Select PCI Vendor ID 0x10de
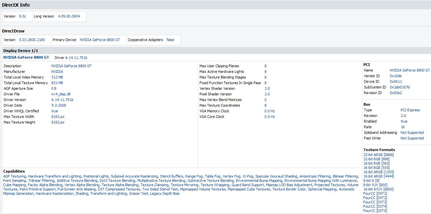431x214 pixels. tap(396, 76)
